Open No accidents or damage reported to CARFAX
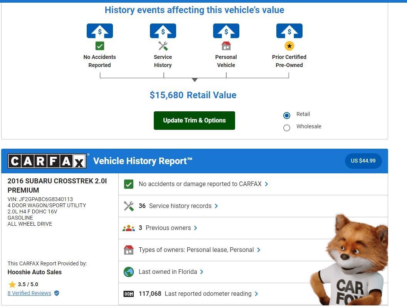407x307 pixels. [x=200, y=184]
